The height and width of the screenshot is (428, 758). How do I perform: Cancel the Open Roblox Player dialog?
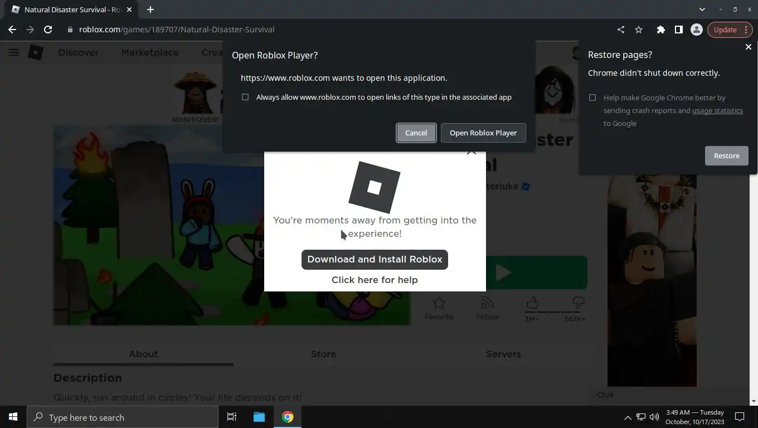416,133
